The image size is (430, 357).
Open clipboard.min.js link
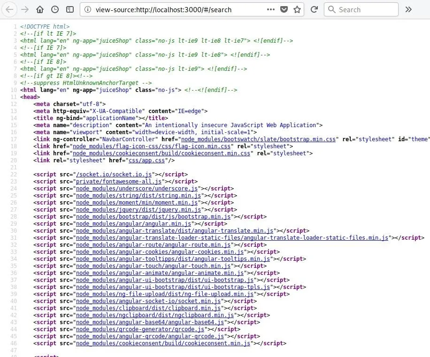(148, 308)
